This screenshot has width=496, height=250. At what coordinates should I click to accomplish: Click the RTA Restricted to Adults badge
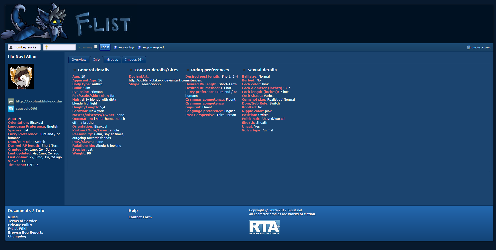[264, 227]
